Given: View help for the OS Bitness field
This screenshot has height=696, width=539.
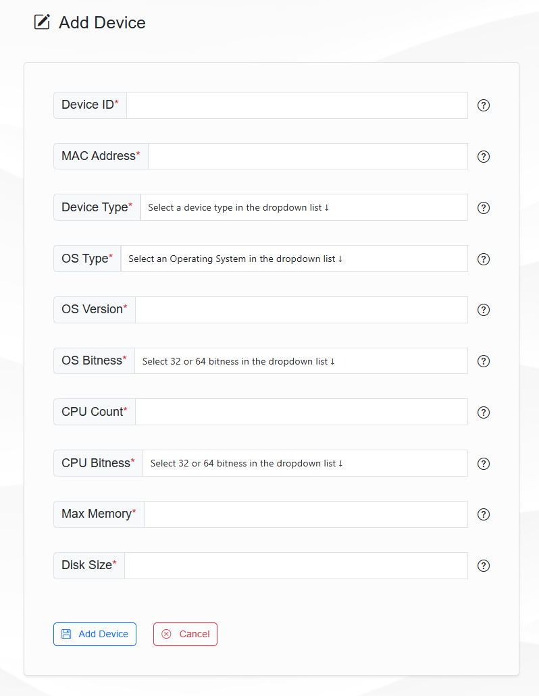Looking at the screenshot, I should pyautogui.click(x=484, y=361).
